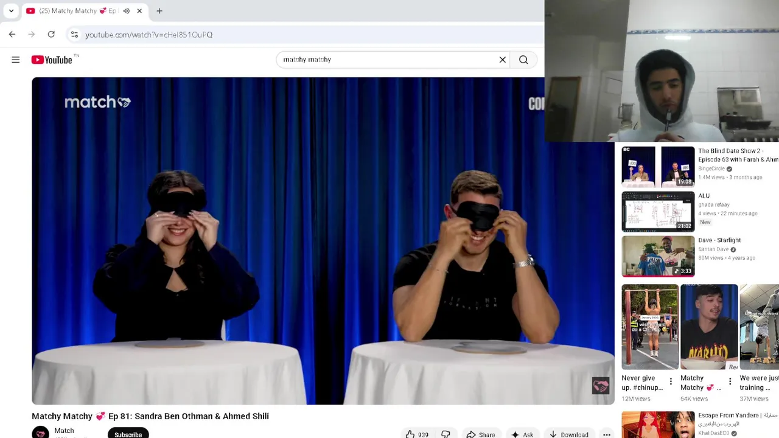
Task: Visit the Santan Dave channel
Action: coord(713,249)
